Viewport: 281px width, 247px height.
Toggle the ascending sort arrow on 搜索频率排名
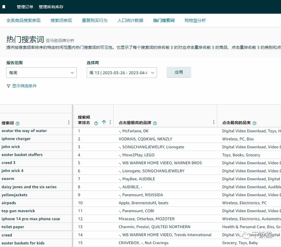[x=104, y=122]
